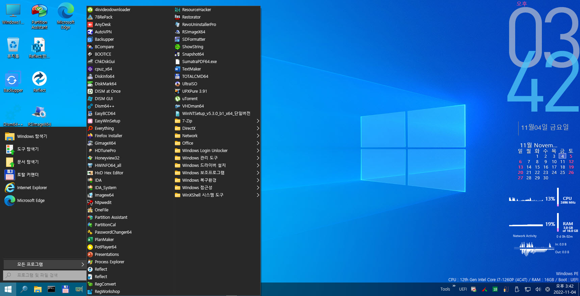Open File Explorer from the taskbar
Viewport: 580px width, 296px height.
[x=38, y=289]
